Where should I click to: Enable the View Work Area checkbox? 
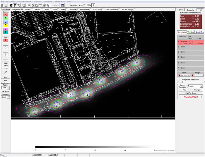84,5
